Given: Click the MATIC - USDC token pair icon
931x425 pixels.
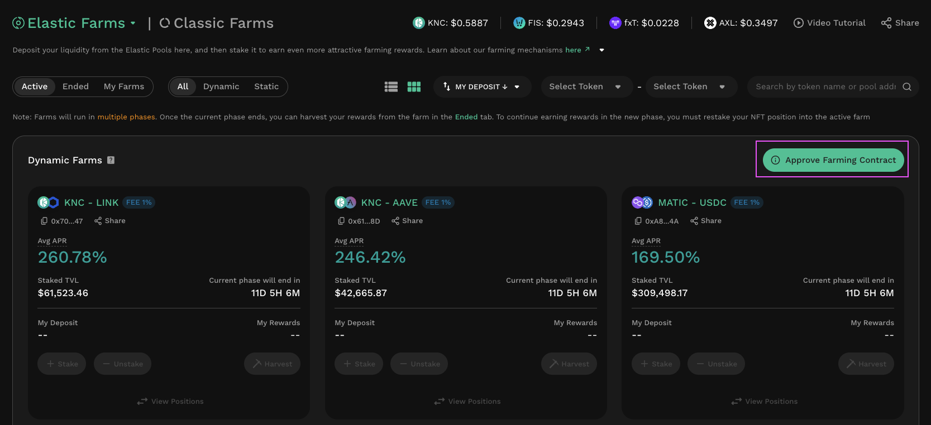Looking at the screenshot, I should [642, 202].
